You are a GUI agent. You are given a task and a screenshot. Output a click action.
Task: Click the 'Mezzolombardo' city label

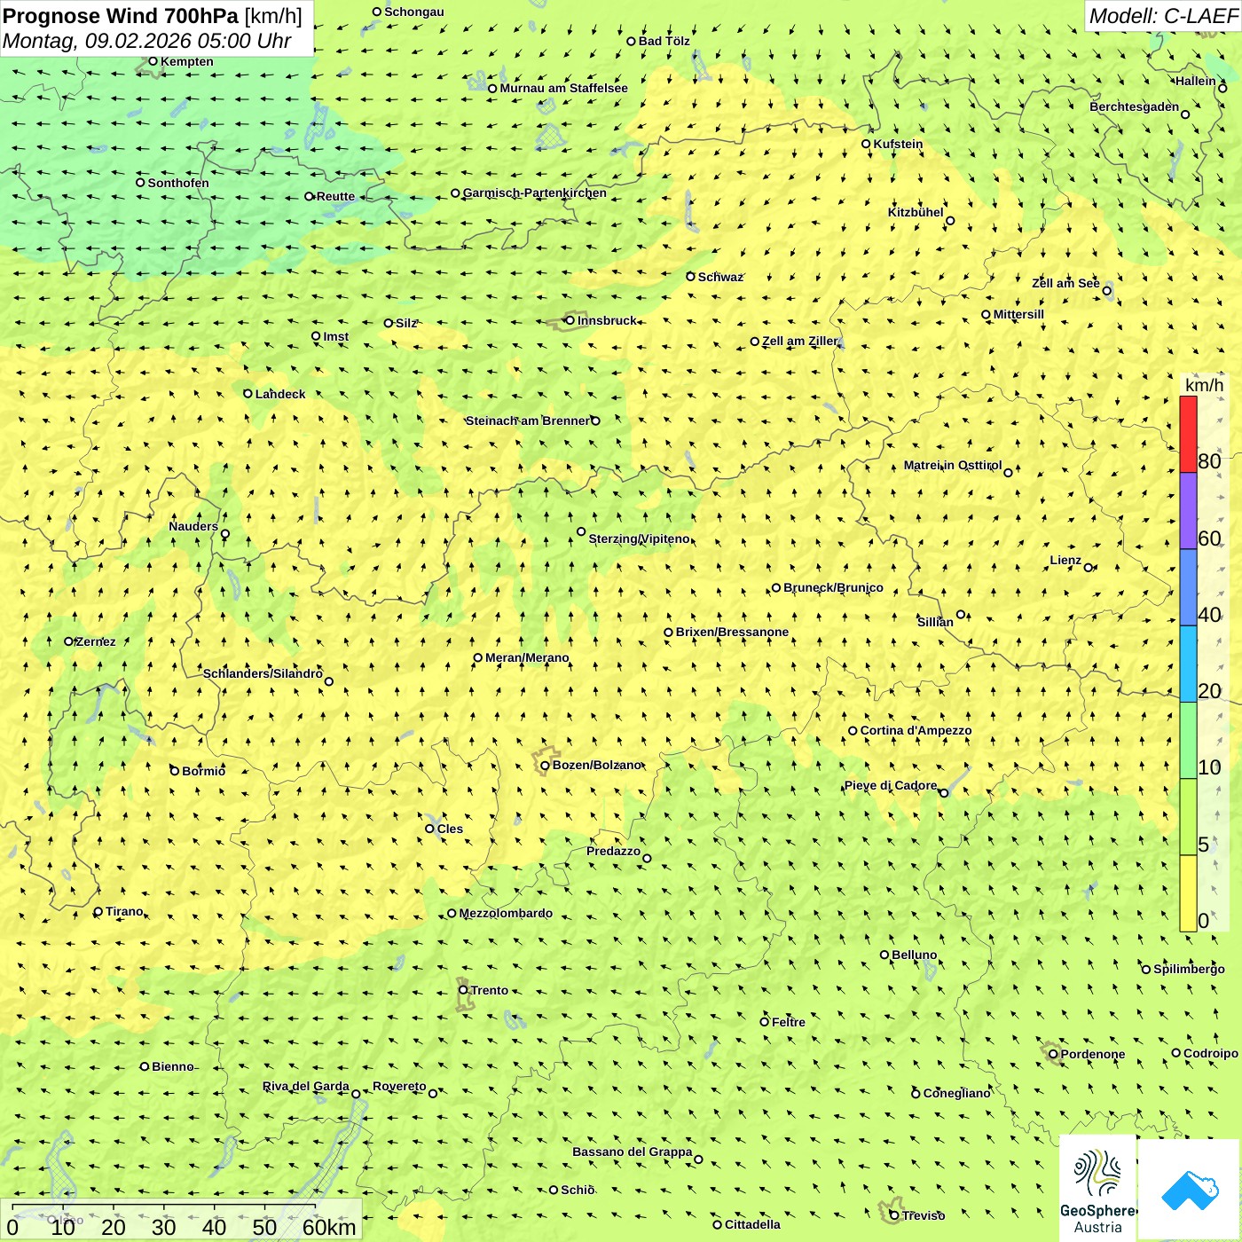[x=506, y=913]
